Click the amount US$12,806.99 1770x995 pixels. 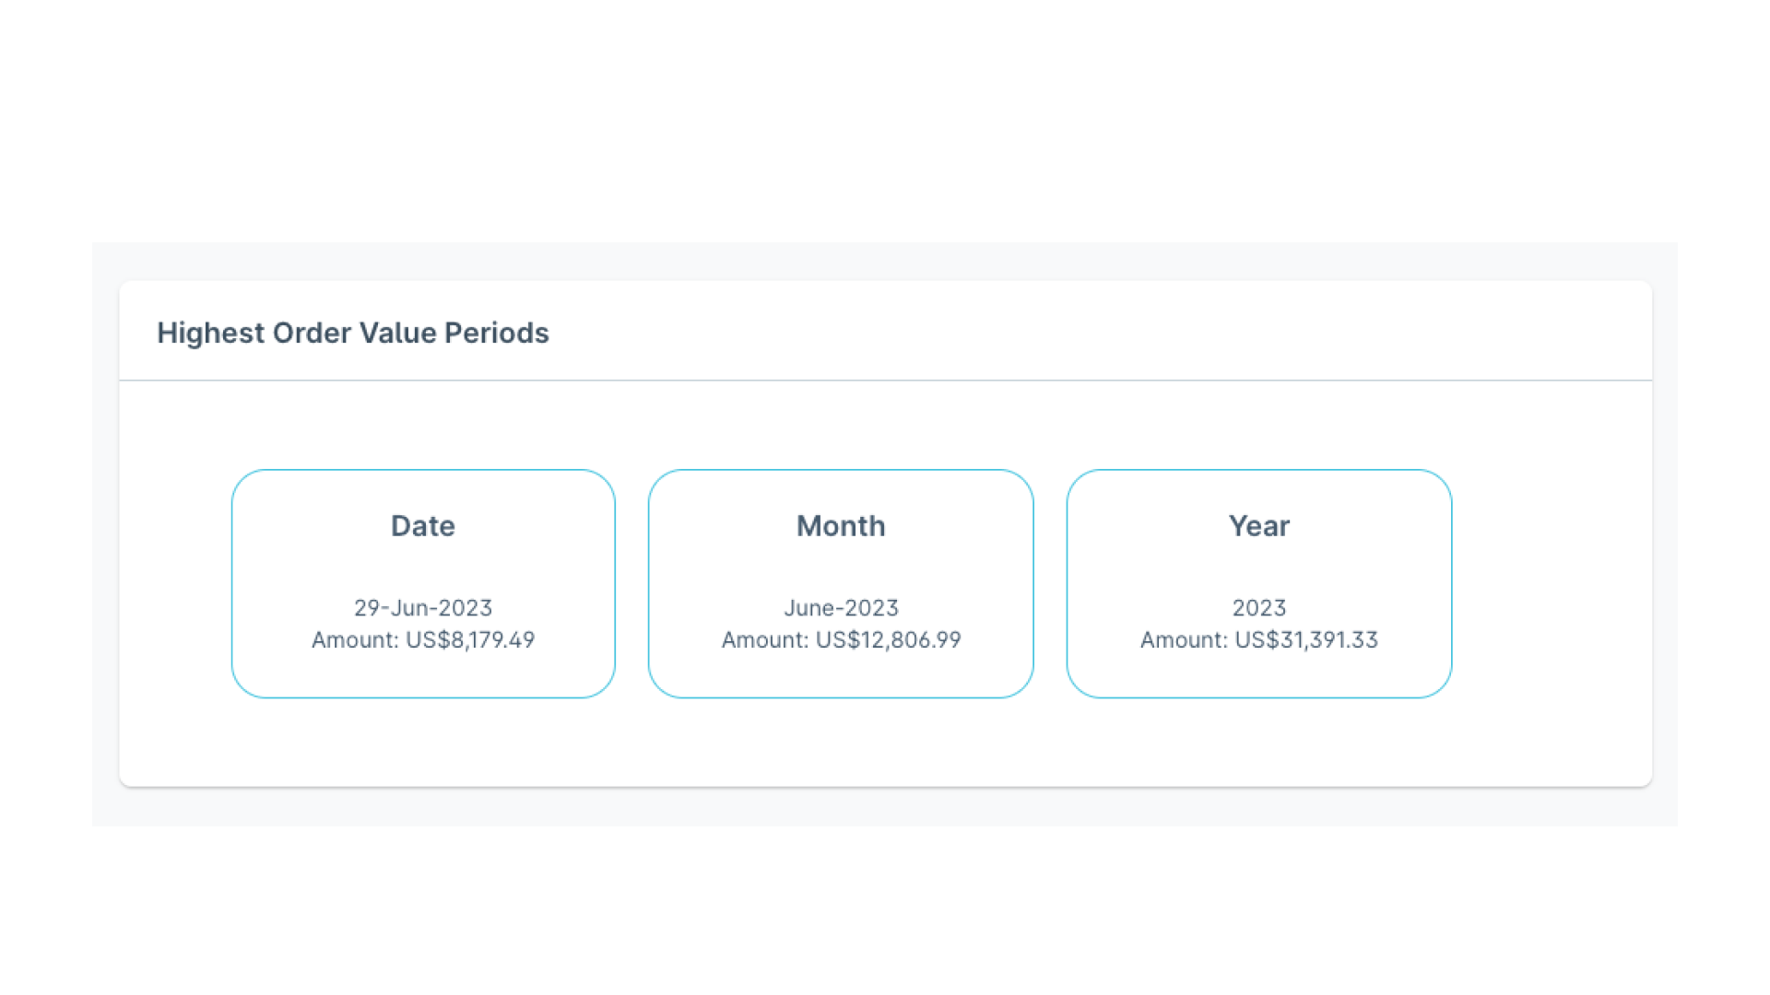point(889,639)
